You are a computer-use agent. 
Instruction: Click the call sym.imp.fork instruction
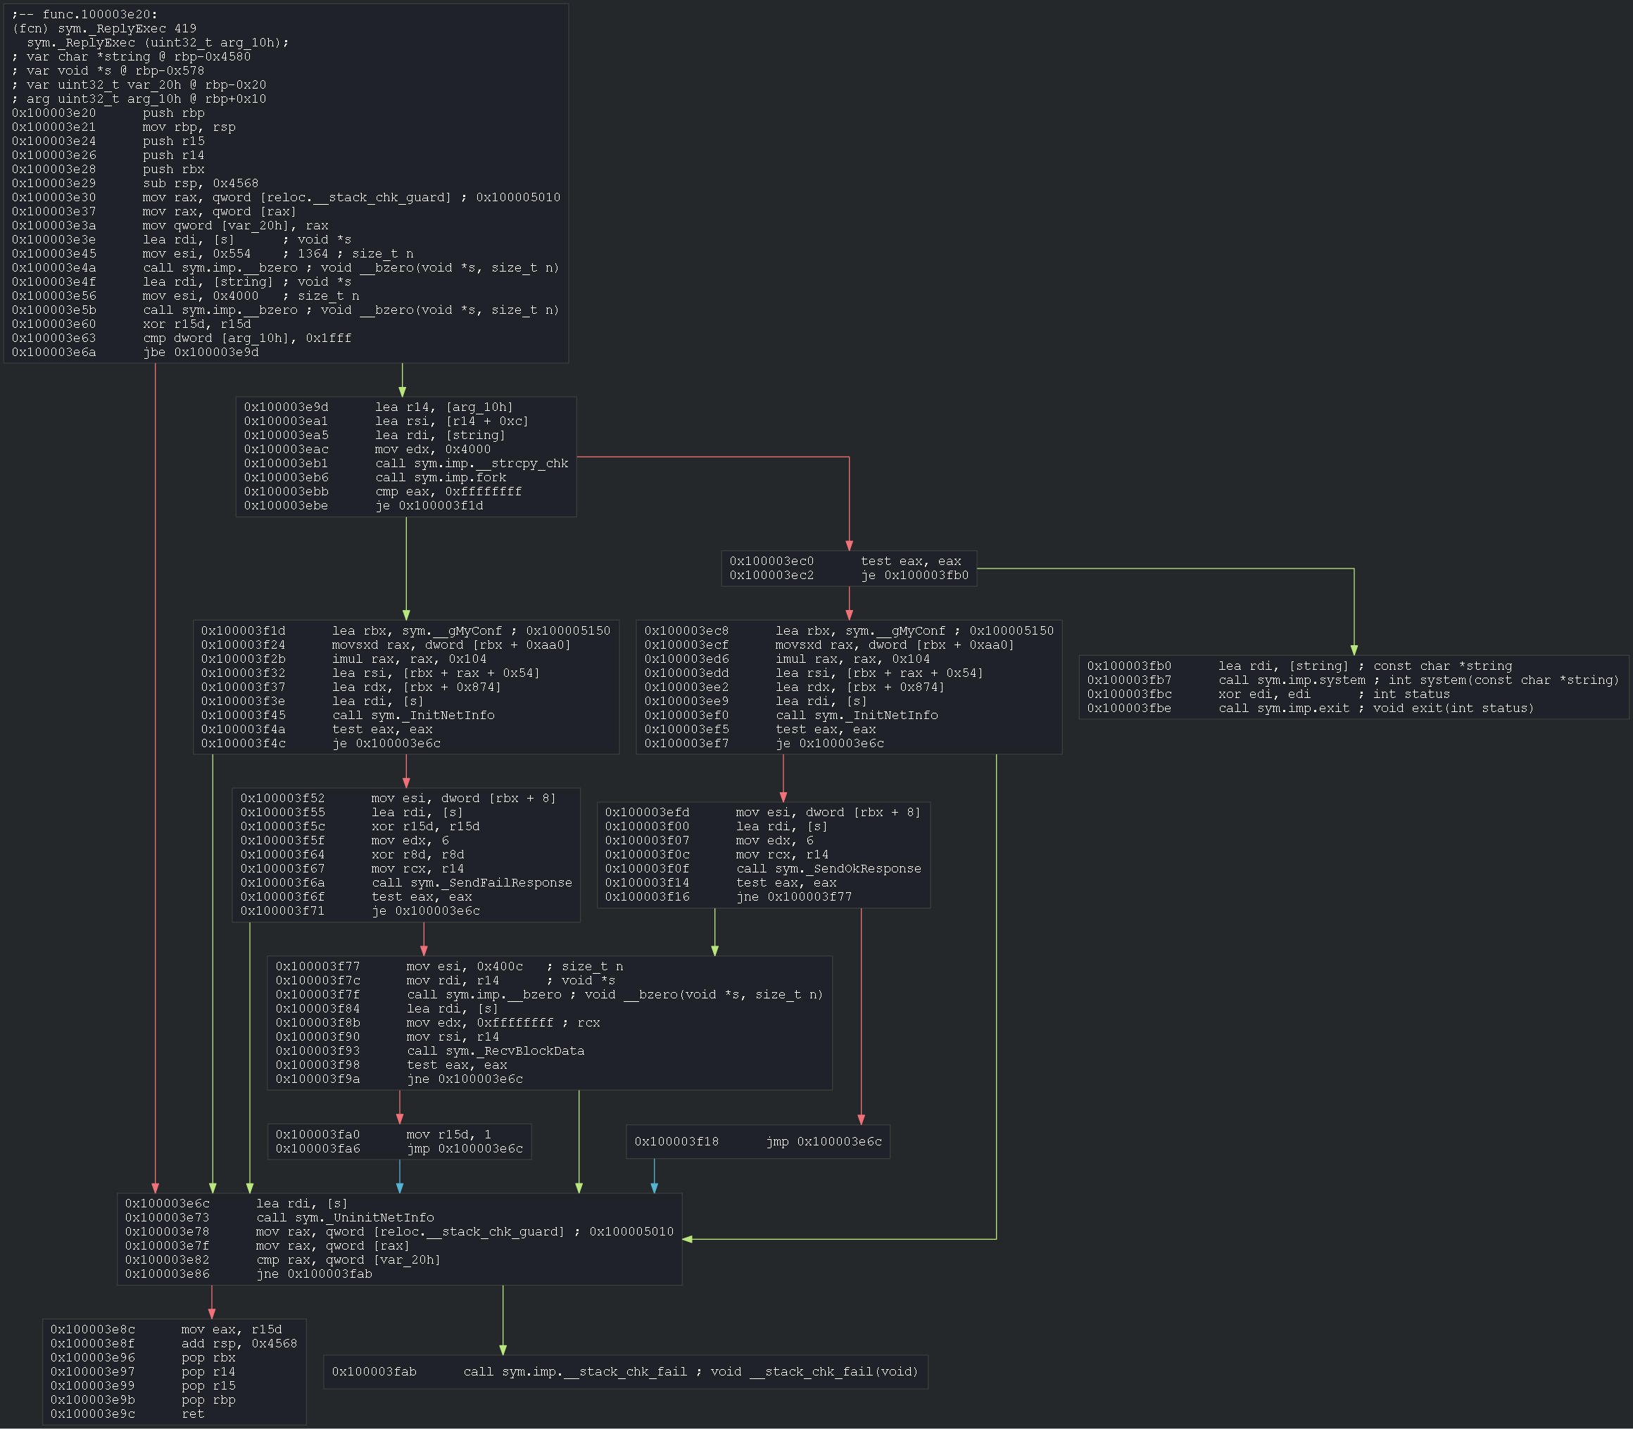point(441,478)
